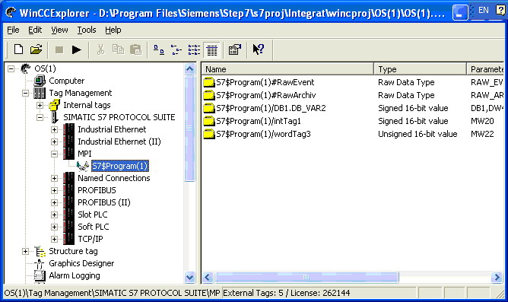Sort by the Type column header

coord(421,69)
